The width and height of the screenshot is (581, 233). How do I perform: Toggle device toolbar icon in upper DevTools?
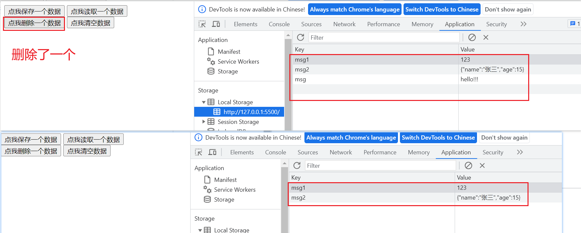(x=216, y=24)
